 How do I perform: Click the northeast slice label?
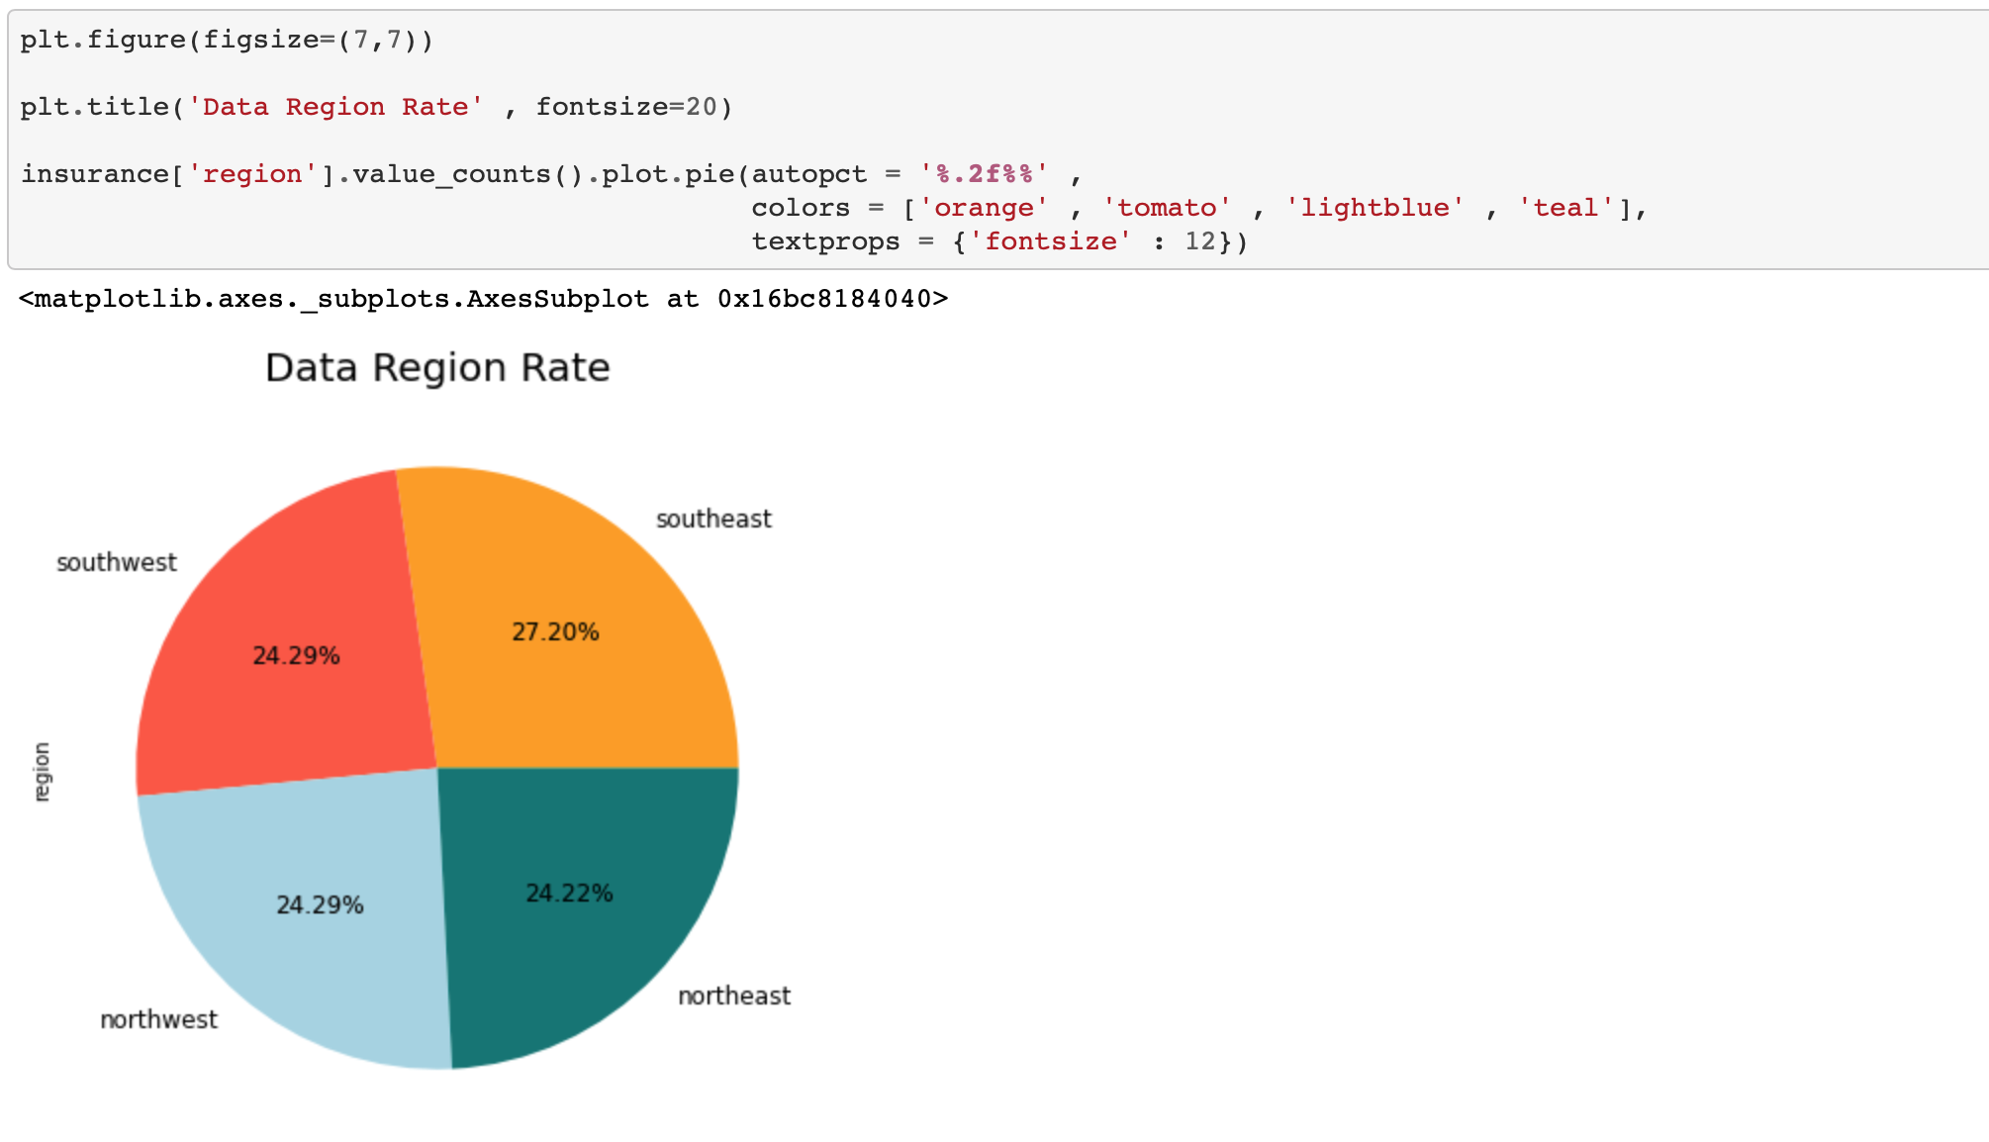tap(733, 997)
